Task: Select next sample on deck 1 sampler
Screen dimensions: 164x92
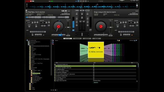Action: click(x=45, y=26)
